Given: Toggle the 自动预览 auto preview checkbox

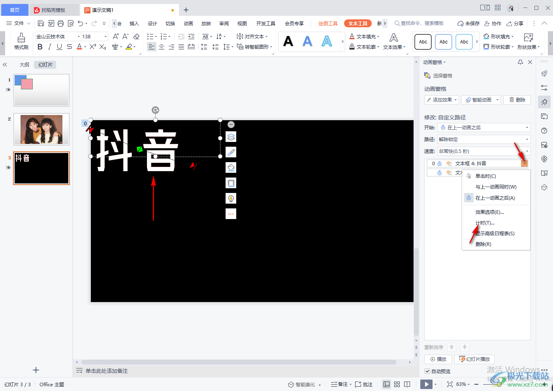Looking at the screenshot, I should [427, 371].
